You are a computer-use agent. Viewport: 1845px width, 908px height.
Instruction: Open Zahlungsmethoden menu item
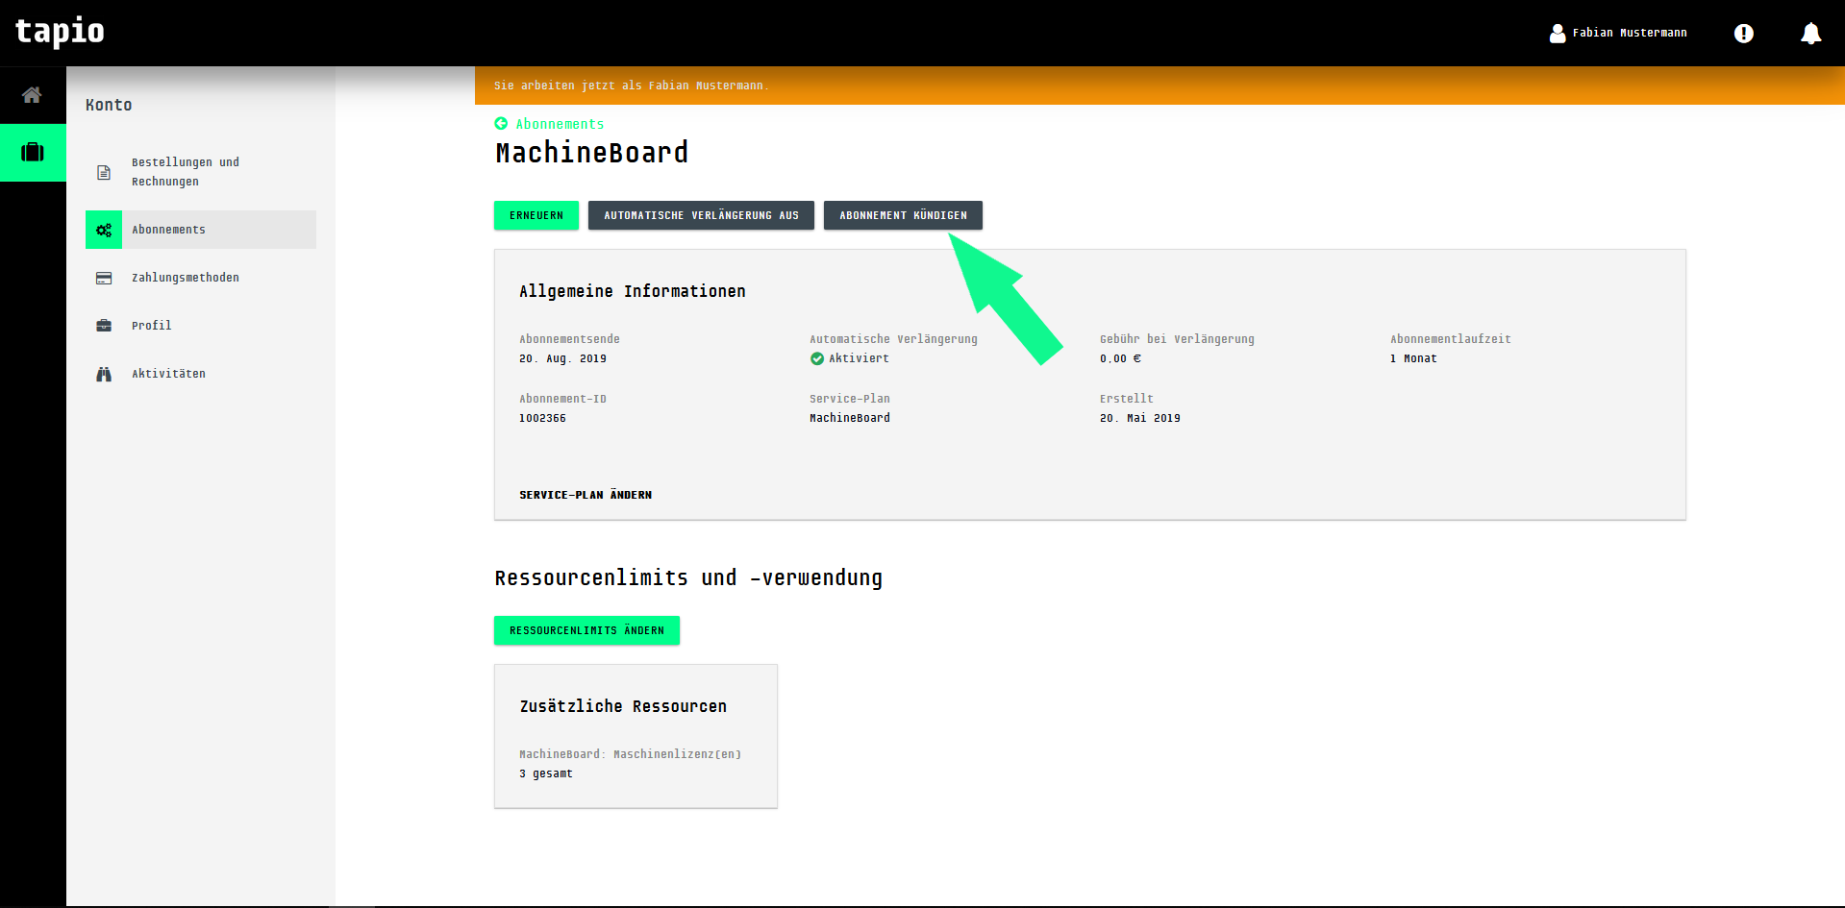(x=201, y=278)
